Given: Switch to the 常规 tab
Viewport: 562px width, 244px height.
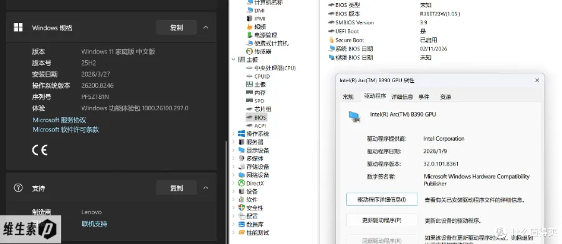Looking at the screenshot, I should [x=348, y=97].
